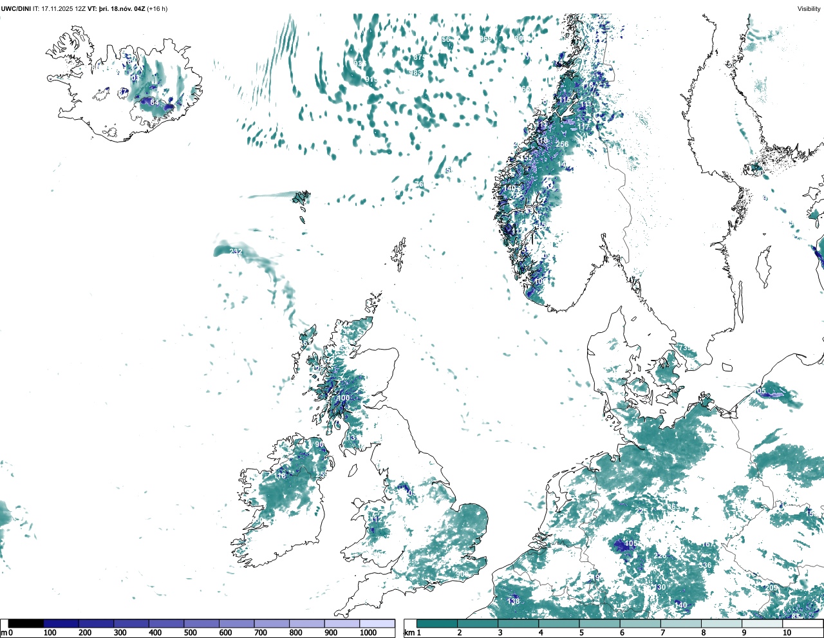Screen dimensions: 824x638
Task: Select the 500–600 m purple legend swatch
Action: coord(201,623)
